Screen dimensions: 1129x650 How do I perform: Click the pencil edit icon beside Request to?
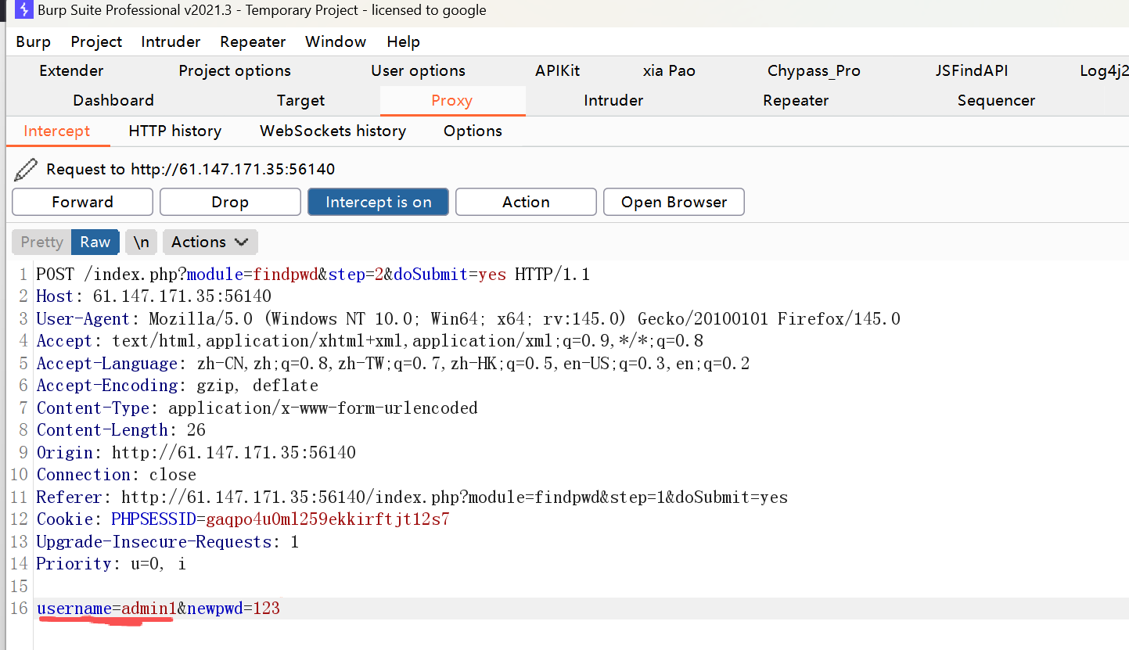(x=26, y=169)
